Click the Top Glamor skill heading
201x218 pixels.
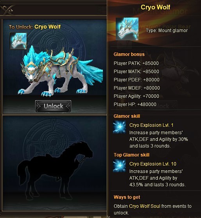pos(131,155)
